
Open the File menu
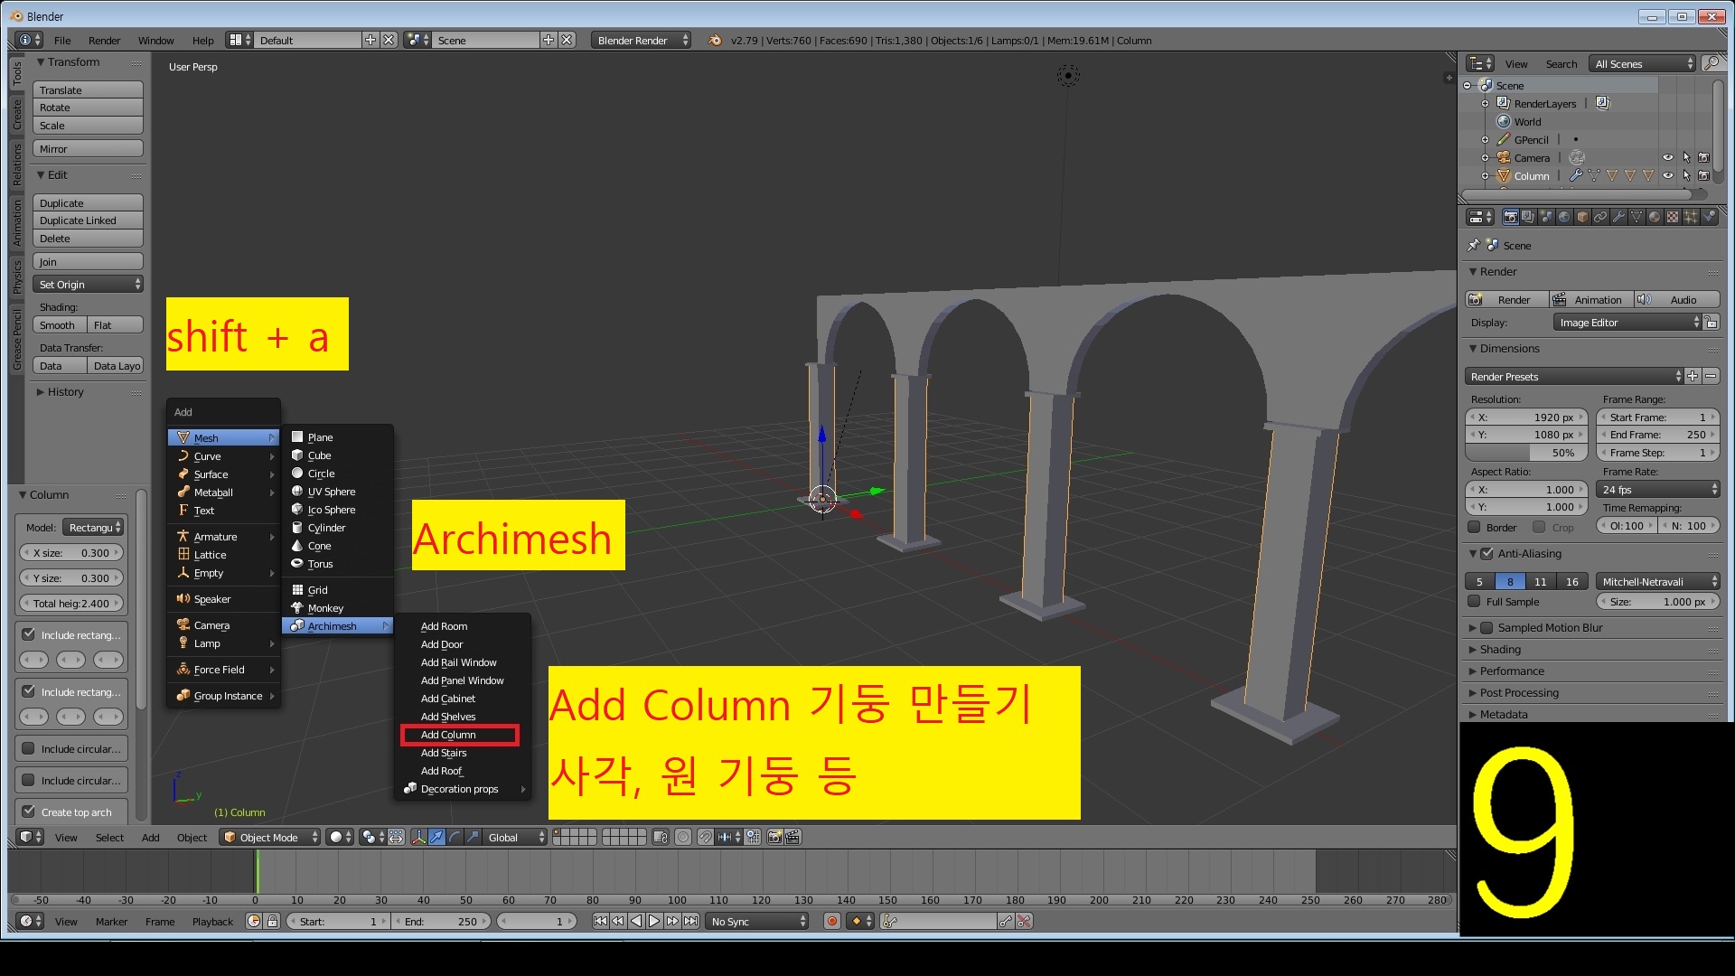[62, 41]
